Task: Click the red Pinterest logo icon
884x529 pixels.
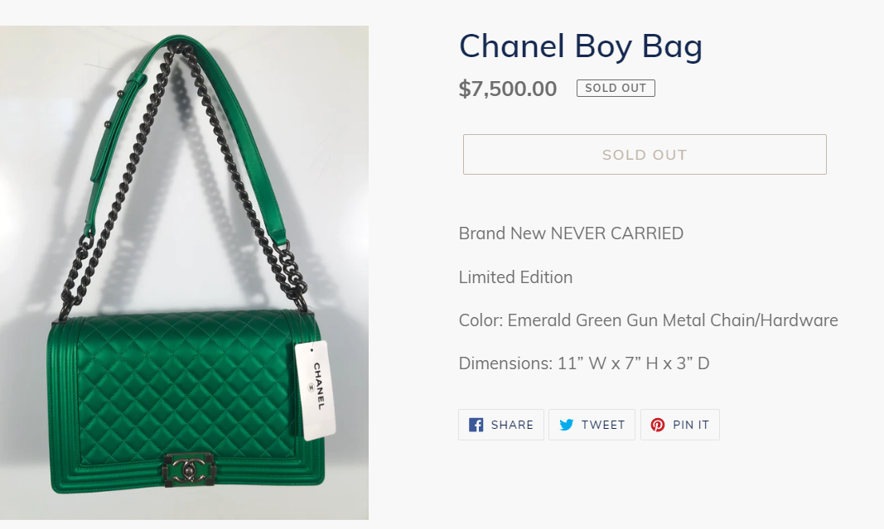Action: [x=657, y=425]
